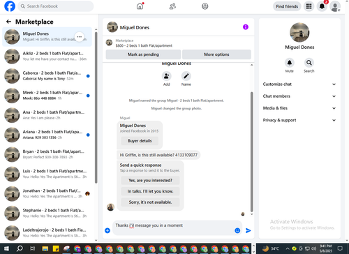349x254 pixels.
Task: Click the taskbar clock showing 9:41 PM
Action: (x=326, y=248)
